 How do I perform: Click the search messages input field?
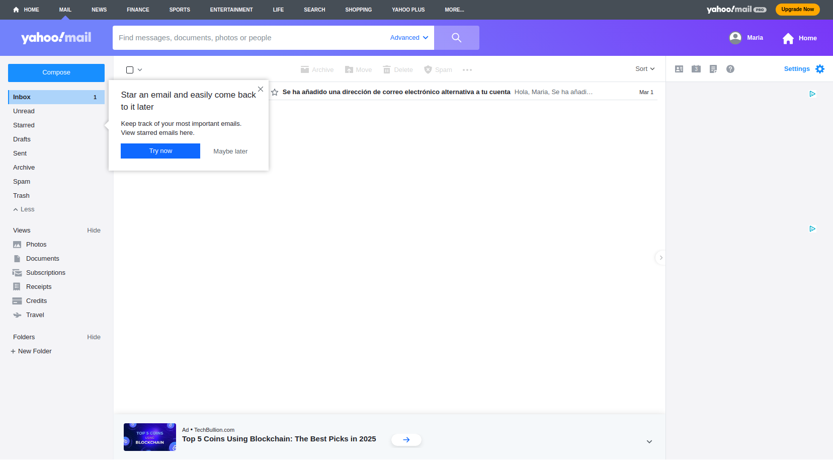249,38
